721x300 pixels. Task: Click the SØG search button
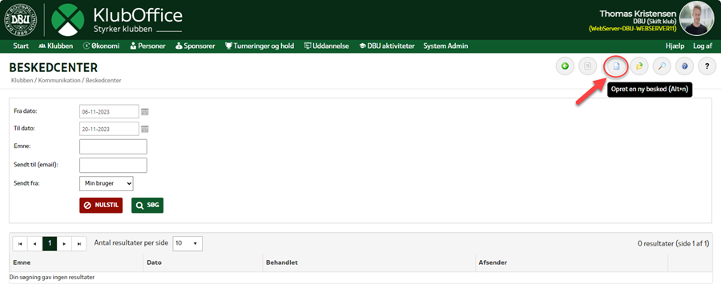coord(147,206)
